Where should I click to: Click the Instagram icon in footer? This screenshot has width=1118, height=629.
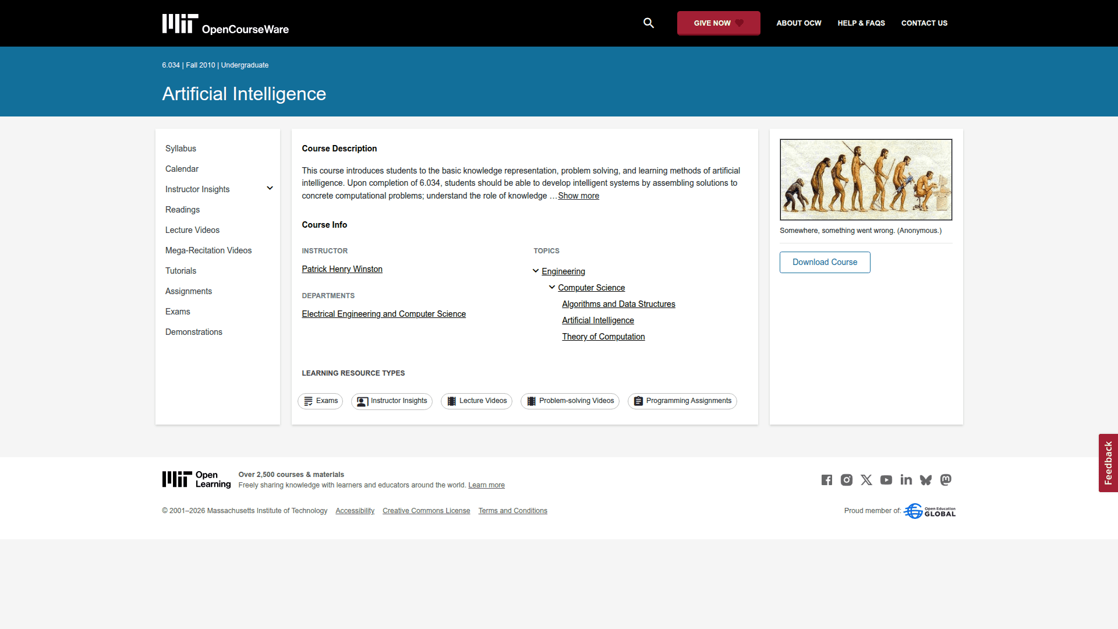846,480
